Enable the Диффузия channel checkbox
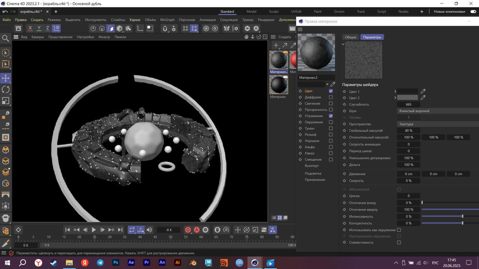479x269 pixels. (331, 97)
